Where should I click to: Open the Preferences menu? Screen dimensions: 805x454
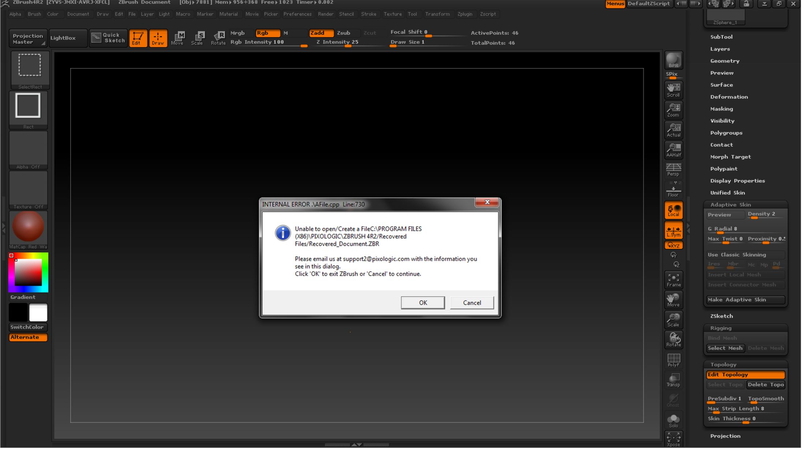[297, 14]
